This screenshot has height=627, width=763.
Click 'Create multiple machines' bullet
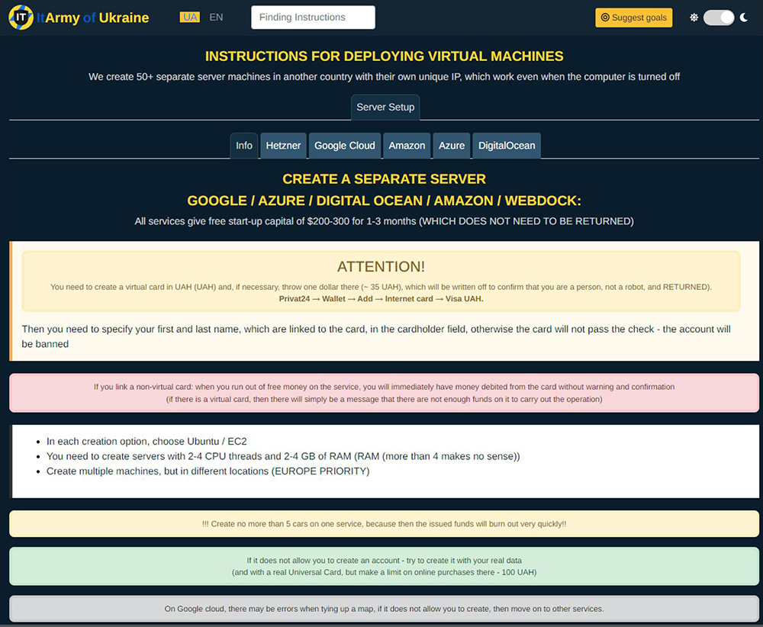[x=208, y=471]
